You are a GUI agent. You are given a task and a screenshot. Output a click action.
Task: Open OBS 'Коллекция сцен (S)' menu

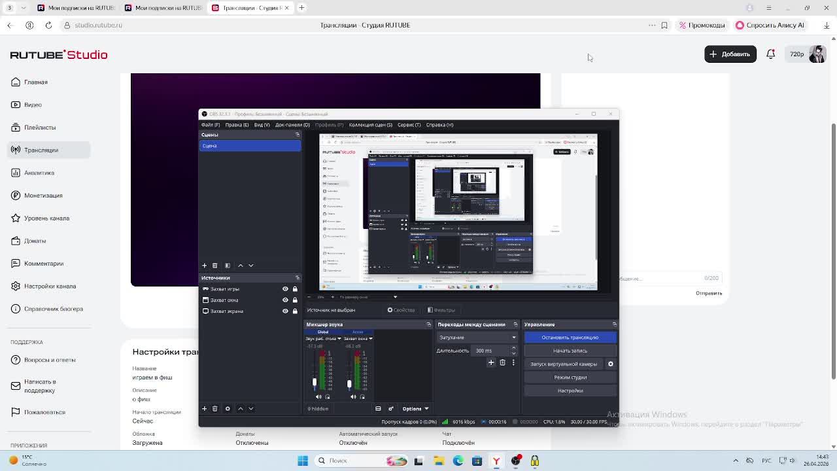[x=371, y=125]
